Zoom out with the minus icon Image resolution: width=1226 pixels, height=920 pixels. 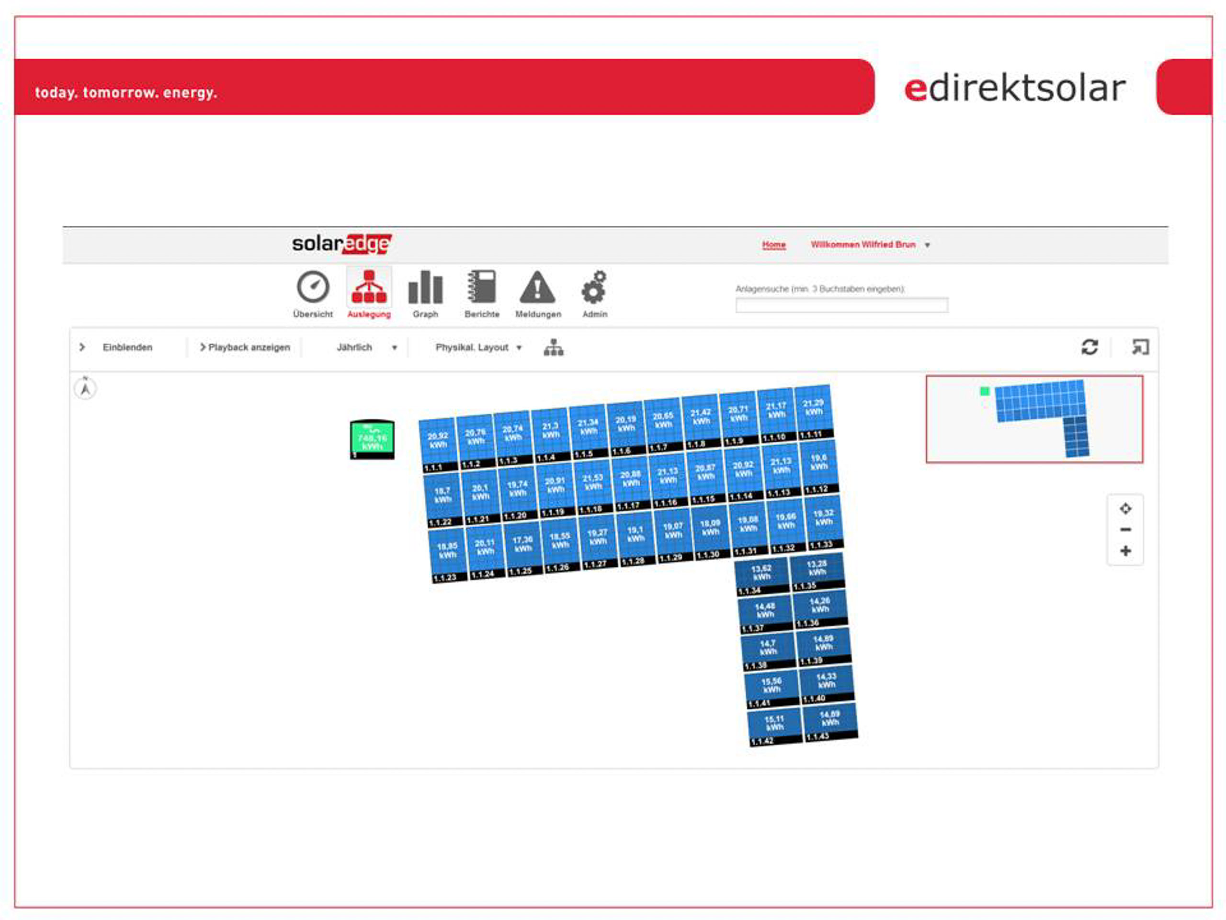(1125, 529)
